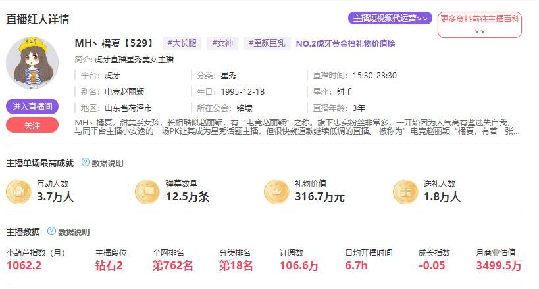Click the 全网排名 value 第762名
539x289 pixels.
click(173, 265)
